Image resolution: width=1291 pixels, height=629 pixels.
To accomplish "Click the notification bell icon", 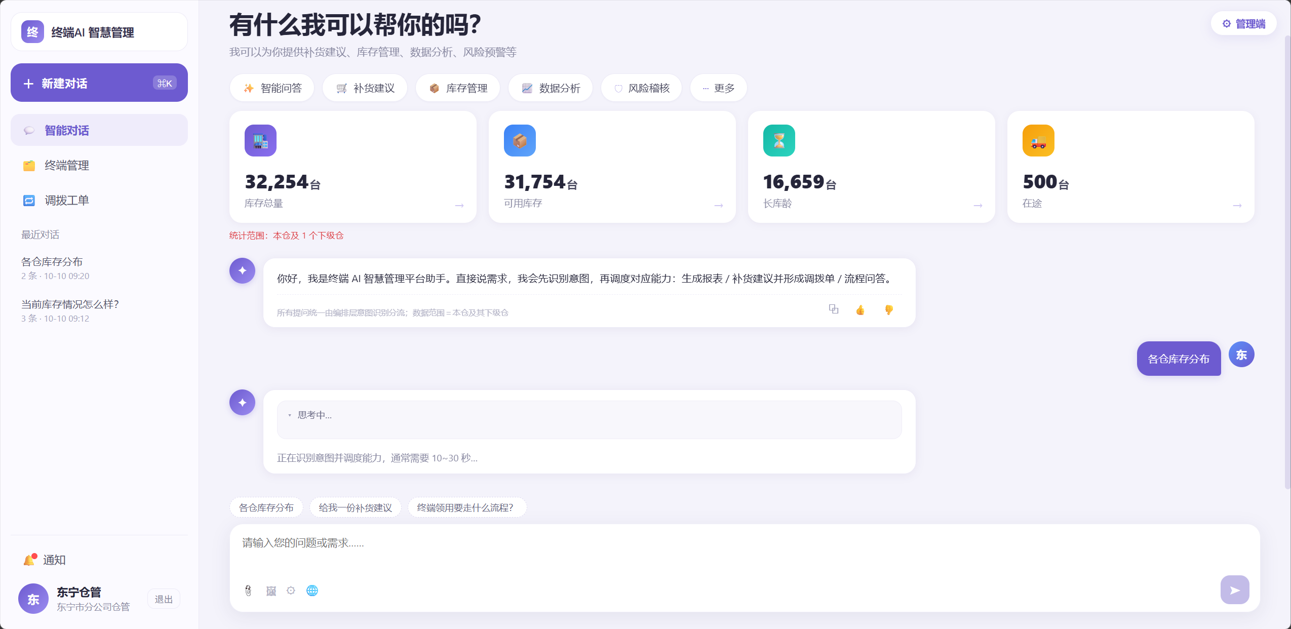I will (x=29, y=560).
